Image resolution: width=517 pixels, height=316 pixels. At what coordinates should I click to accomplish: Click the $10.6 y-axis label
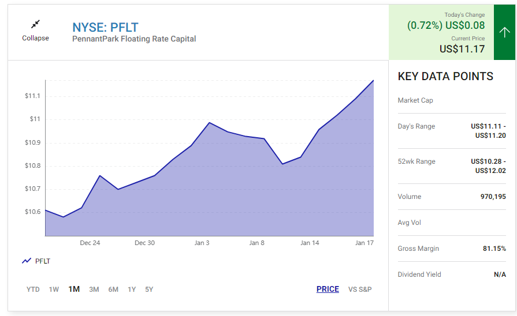(x=32, y=212)
